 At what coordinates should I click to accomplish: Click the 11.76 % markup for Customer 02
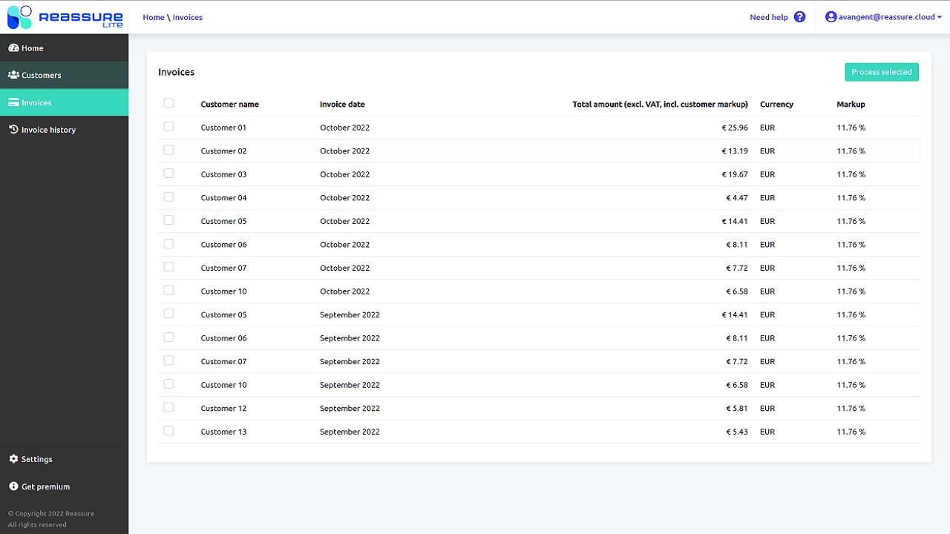pos(851,151)
